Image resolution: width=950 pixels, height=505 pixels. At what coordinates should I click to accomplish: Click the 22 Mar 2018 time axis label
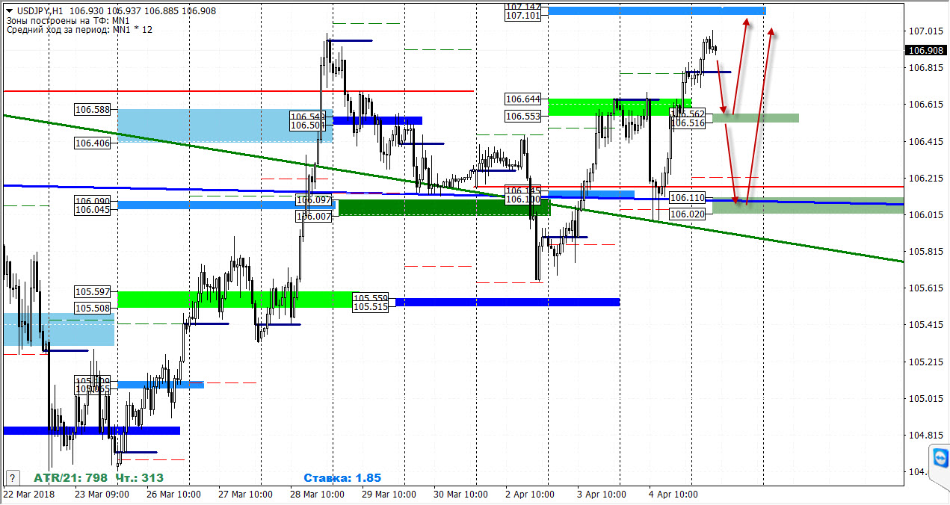coord(28,495)
